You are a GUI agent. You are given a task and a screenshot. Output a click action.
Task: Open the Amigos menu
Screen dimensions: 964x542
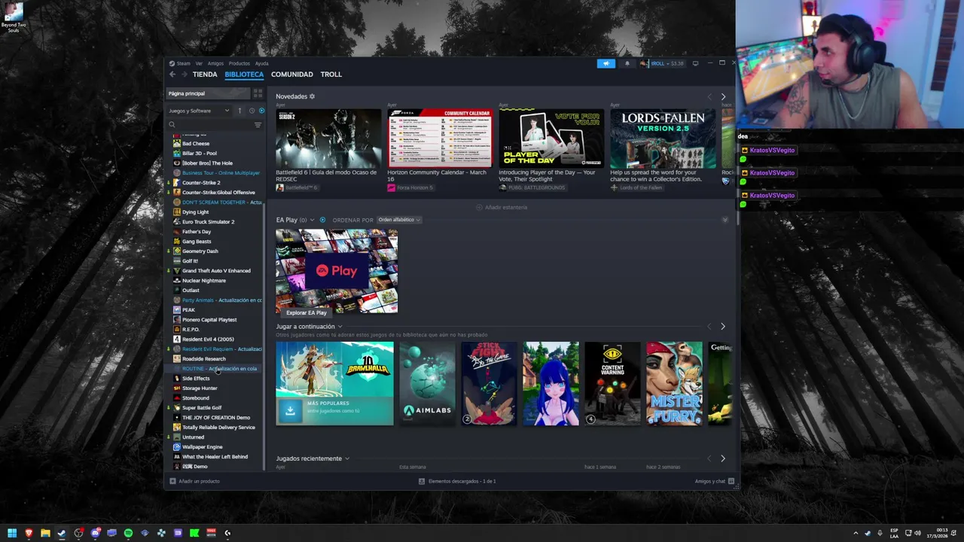[x=215, y=63]
